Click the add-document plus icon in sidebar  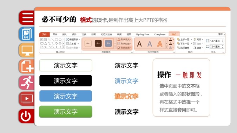(27, 66)
